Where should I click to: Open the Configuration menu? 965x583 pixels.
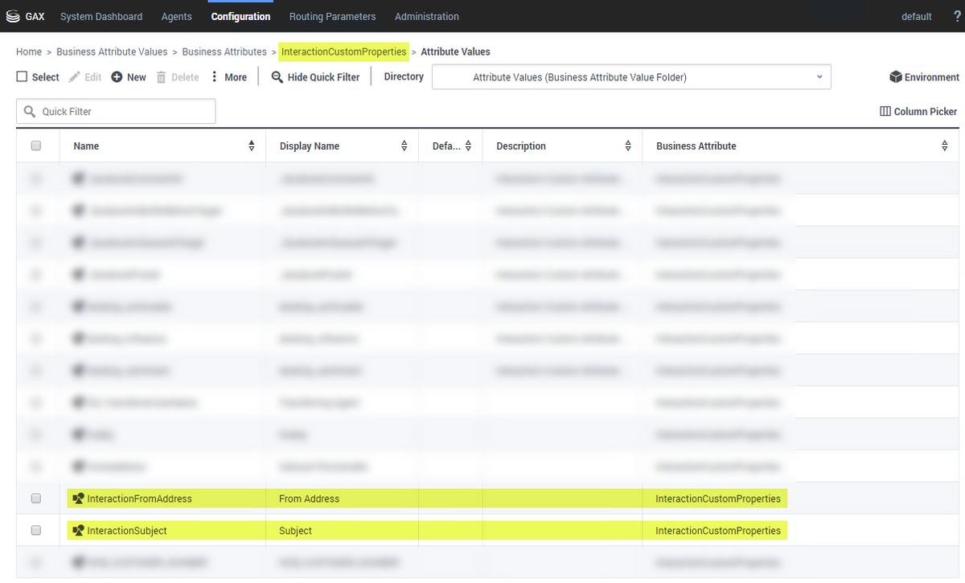240,16
